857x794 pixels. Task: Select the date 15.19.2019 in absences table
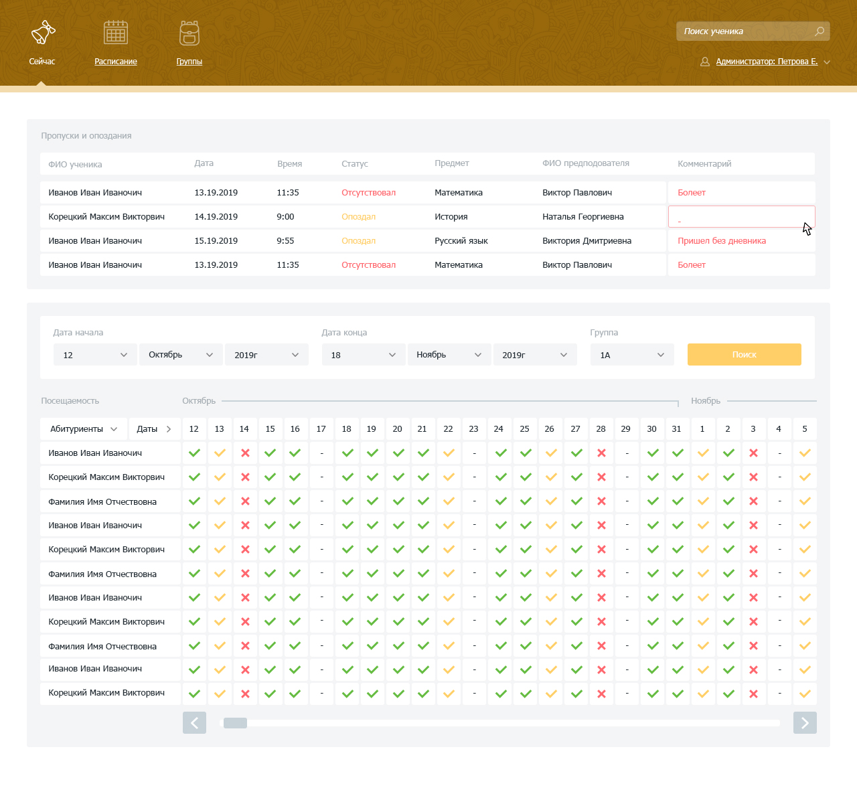[216, 241]
